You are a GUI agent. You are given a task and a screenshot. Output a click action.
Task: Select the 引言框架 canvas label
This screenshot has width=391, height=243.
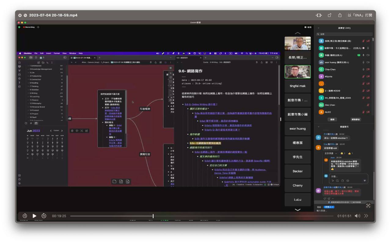(x=145, y=109)
